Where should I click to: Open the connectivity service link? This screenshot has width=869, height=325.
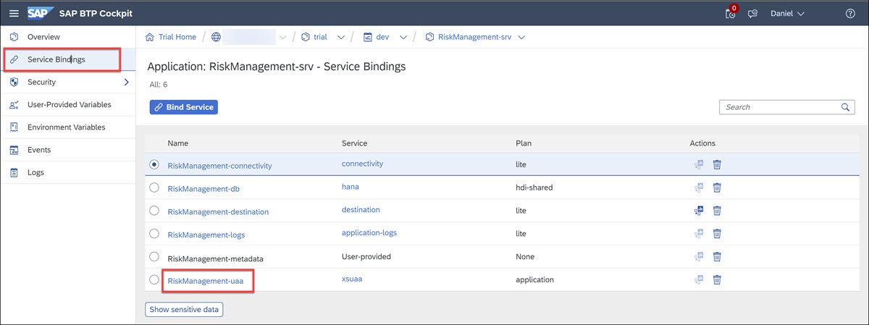pyautogui.click(x=362, y=164)
